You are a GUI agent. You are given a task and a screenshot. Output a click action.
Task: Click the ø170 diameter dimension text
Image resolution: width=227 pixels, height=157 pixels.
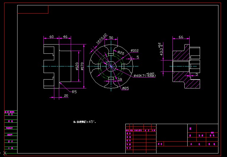82,66
